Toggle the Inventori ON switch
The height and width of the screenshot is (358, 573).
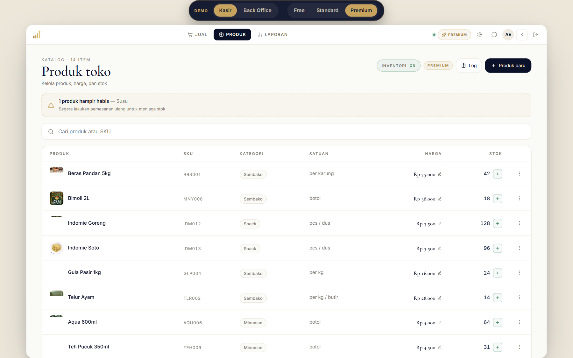pyautogui.click(x=399, y=66)
